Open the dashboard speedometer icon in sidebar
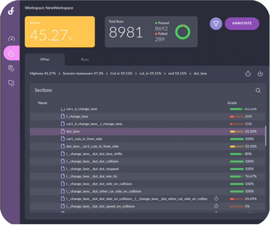This screenshot has width=270, height=226. (12, 39)
